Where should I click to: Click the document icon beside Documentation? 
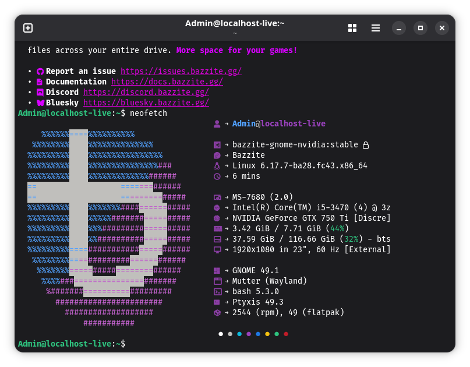click(x=40, y=82)
